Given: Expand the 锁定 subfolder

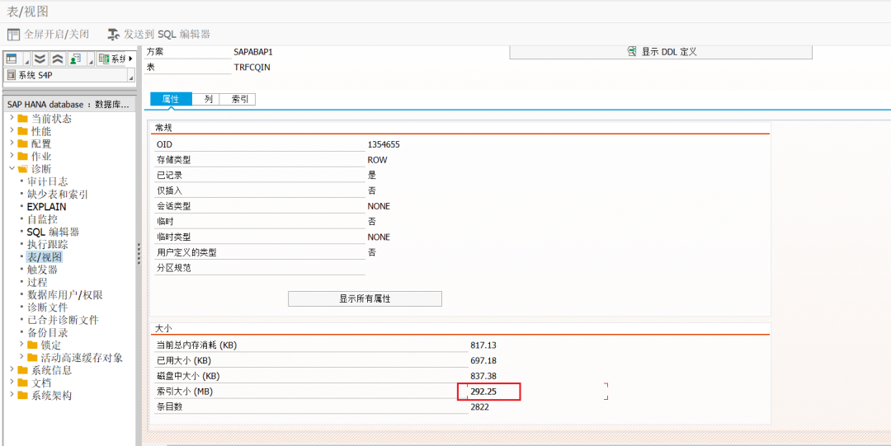Looking at the screenshot, I should (21, 345).
